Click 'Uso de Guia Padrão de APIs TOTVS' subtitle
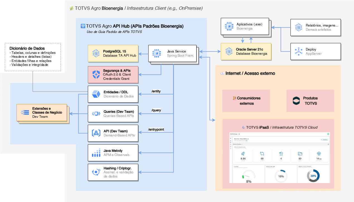The width and height of the screenshot is (354, 202). pos(114,32)
